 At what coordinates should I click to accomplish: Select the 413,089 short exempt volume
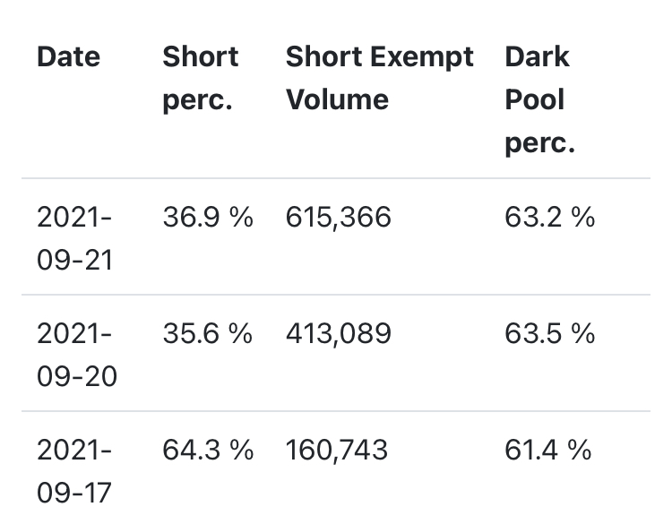point(338,333)
